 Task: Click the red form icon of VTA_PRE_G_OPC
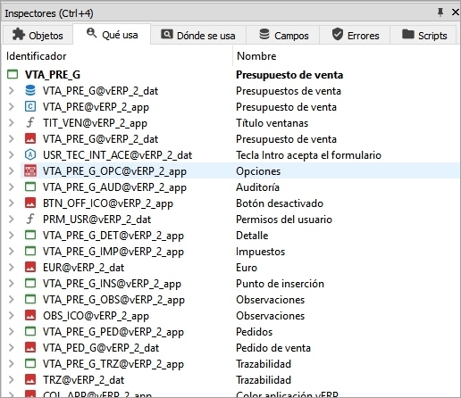[30, 170]
